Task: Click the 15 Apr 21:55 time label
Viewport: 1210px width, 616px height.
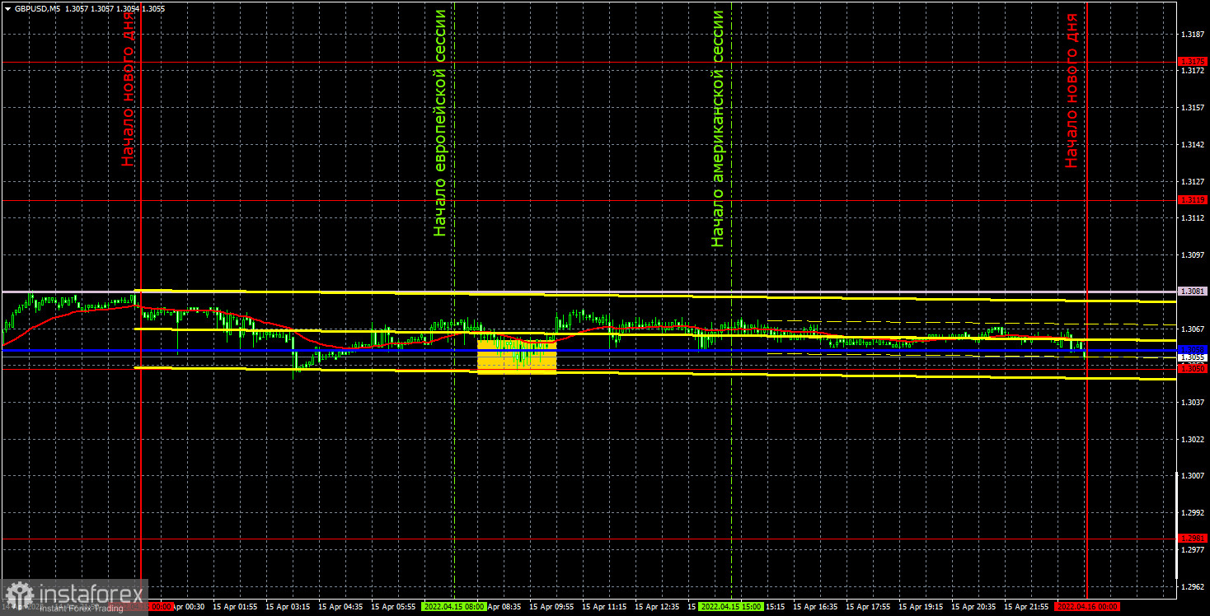Action: coord(1027,606)
